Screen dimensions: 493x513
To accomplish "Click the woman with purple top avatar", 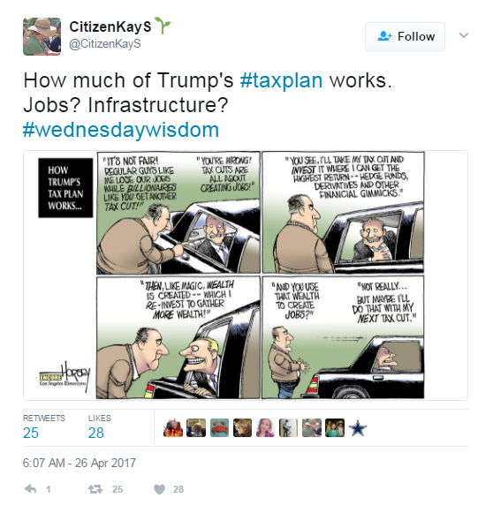I will [265, 428].
